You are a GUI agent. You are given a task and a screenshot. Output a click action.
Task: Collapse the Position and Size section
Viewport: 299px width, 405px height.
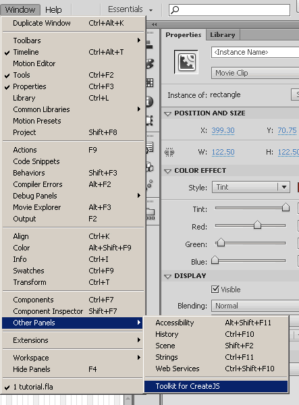tap(168, 113)
